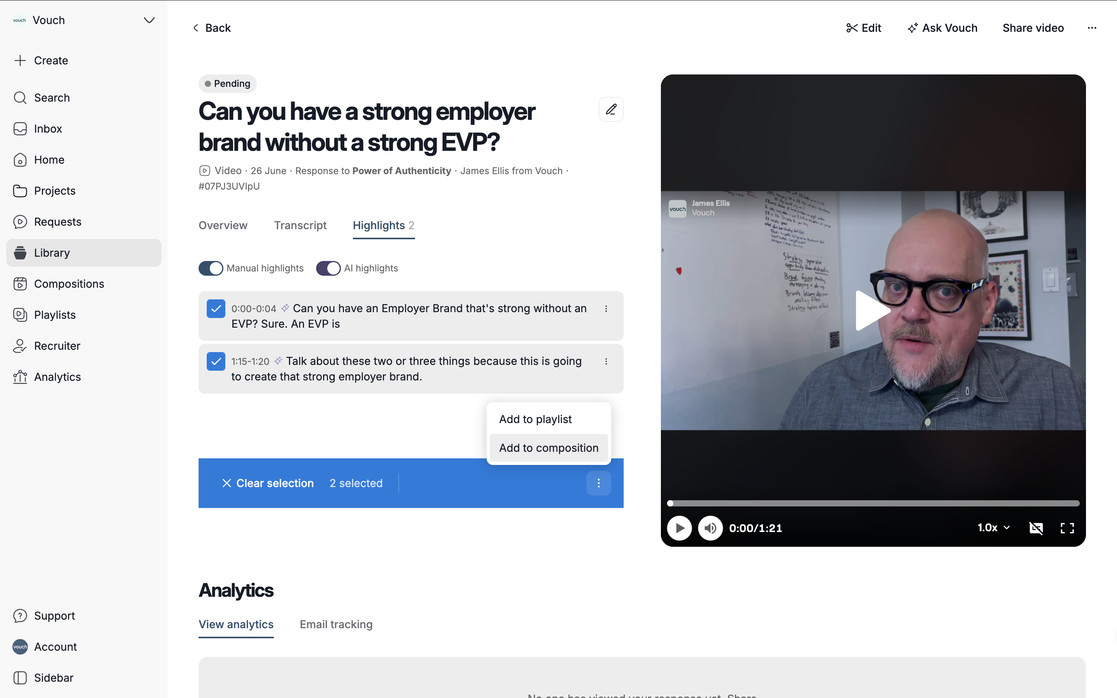The width and height of the screenshot is (1117, 698).
Task: Select Add to composition menu item
Action: tap(548, 448)
